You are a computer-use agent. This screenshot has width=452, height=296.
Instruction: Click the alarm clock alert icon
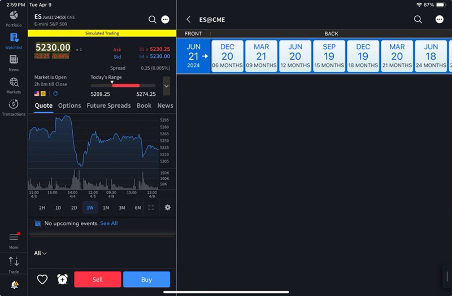[x=62, y=279]
